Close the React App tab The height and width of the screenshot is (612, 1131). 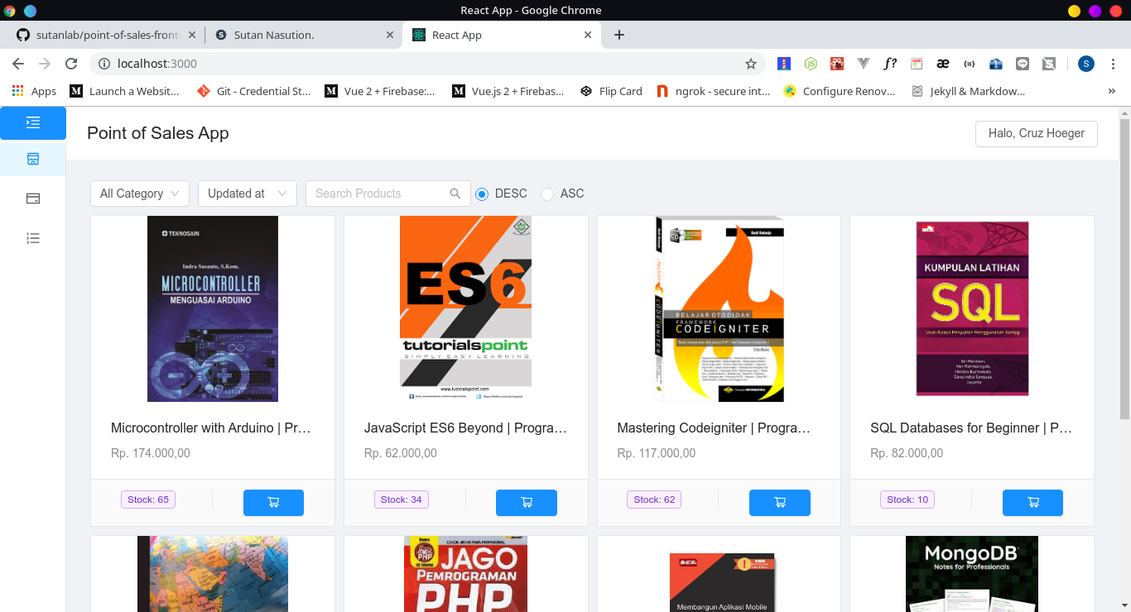(x=588, y=35)
